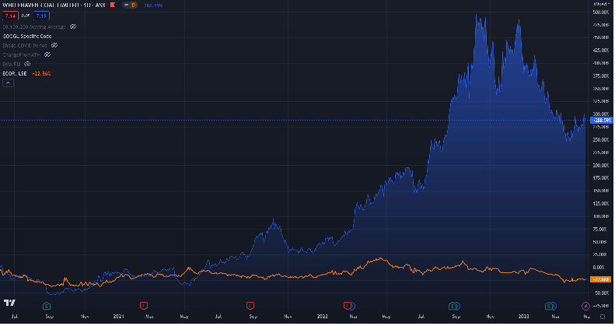
Task: Click the red flag icon next to ASX
Action: tap(113, 5)
